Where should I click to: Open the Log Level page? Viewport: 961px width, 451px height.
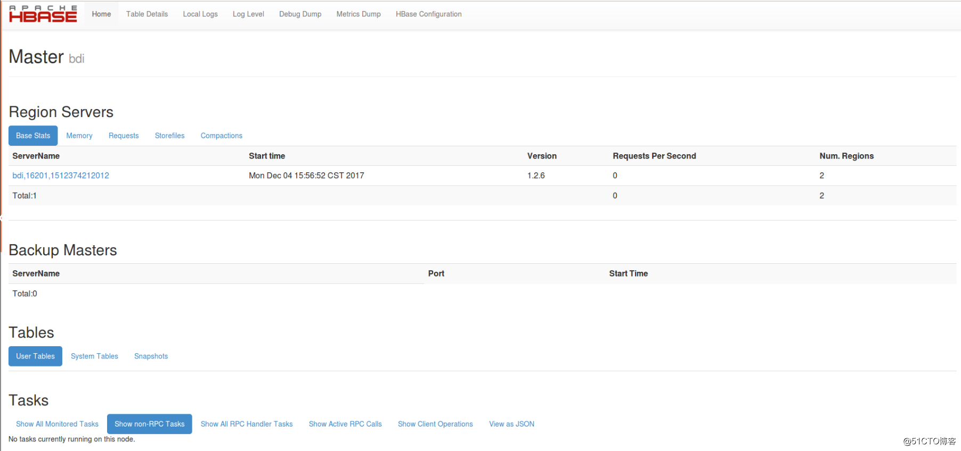248,14
